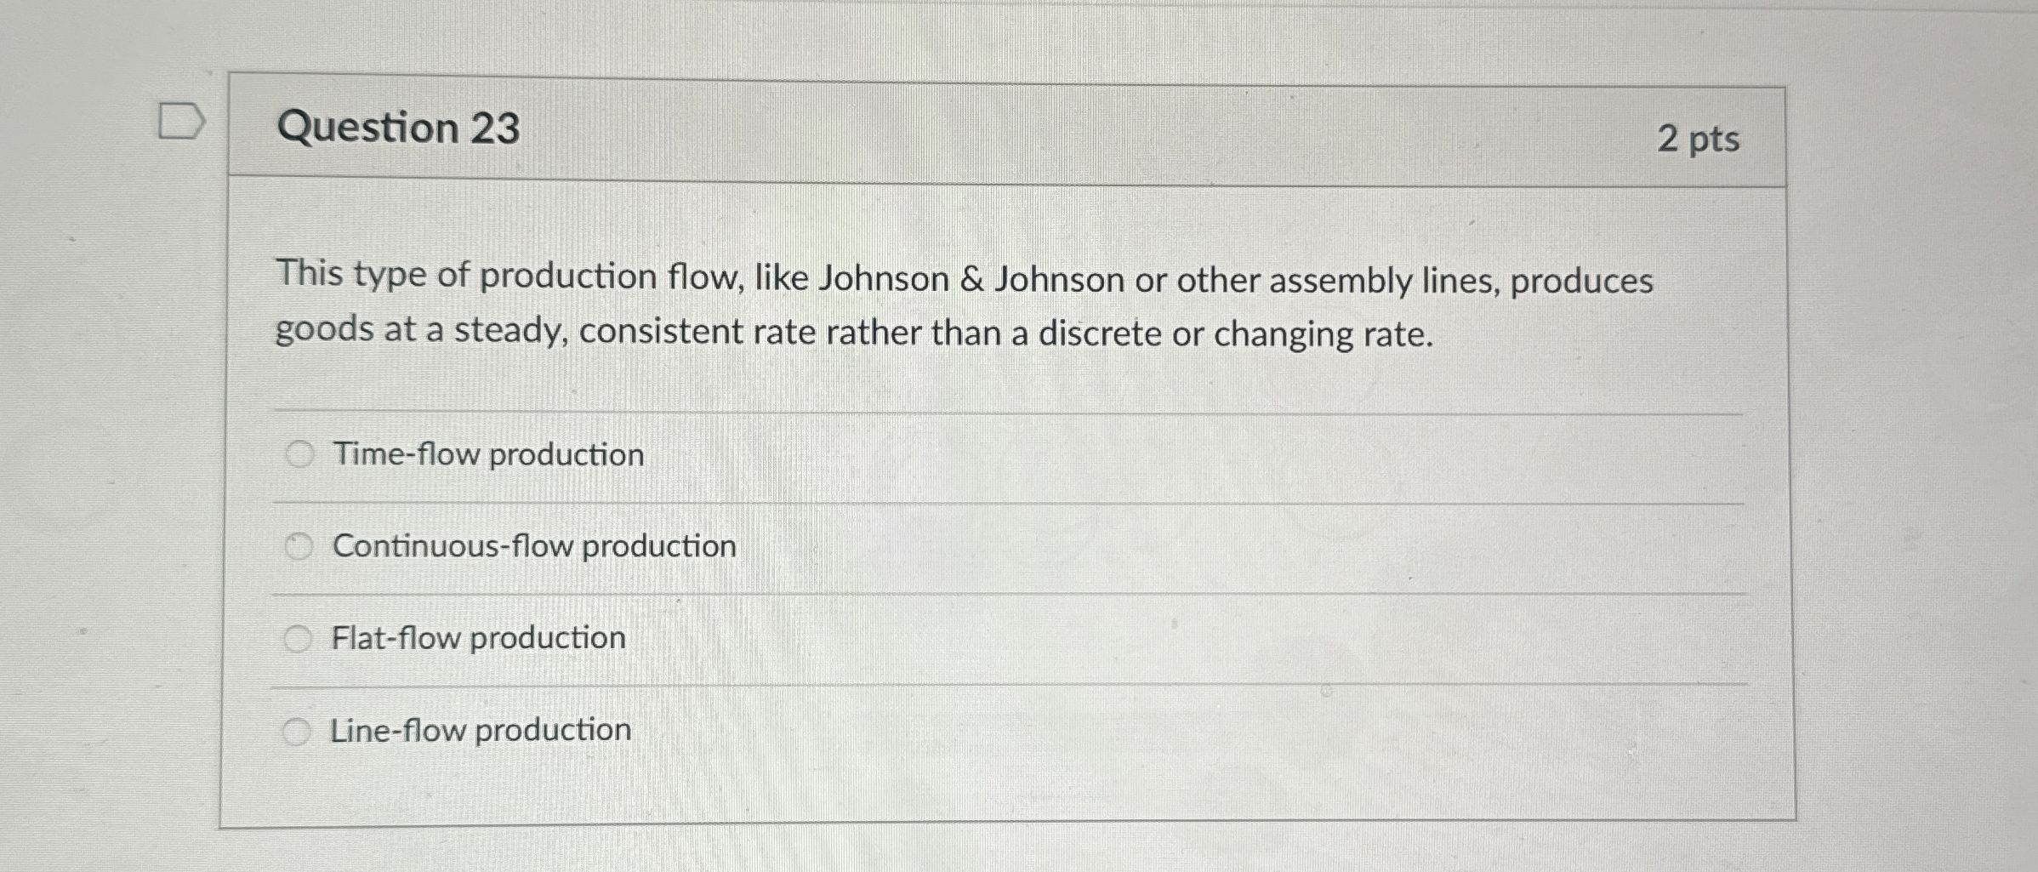
Task: Click the words 'Johnson & Johnson' in prompt
Action: [x=971, y=279]
